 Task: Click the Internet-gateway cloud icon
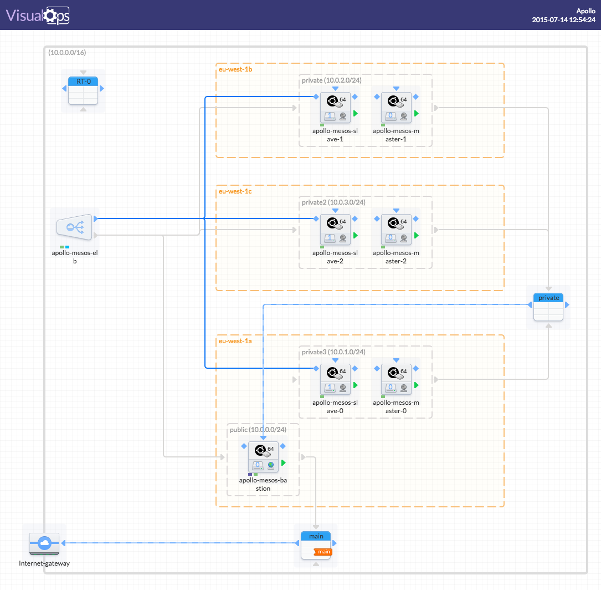pyautogui.click(x=44, y=543)
